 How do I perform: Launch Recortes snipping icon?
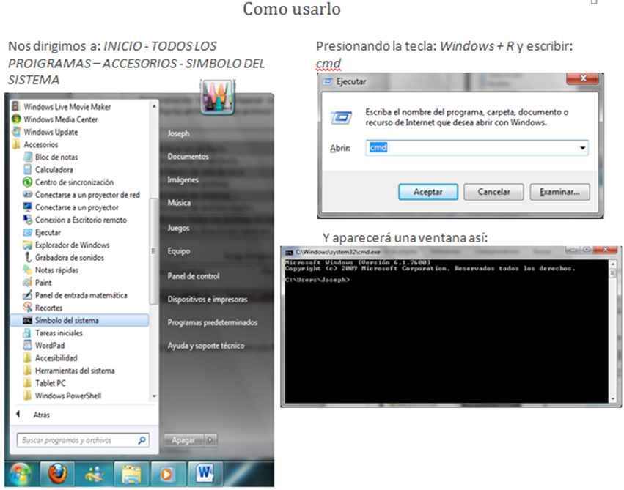[27, 307]
